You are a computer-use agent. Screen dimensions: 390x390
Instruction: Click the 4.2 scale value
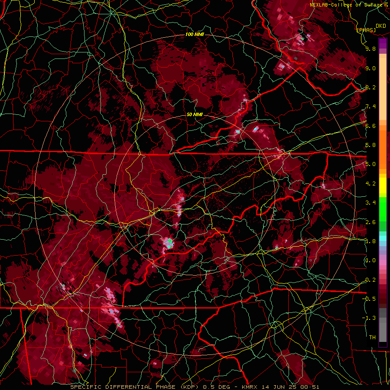370,184
